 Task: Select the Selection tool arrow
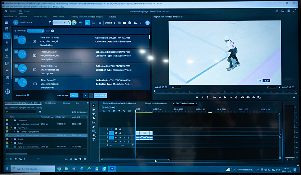click(93, 105)
